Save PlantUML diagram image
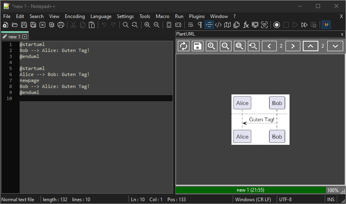Viewport: 346px width, 204px height. (x=197, y=46)
